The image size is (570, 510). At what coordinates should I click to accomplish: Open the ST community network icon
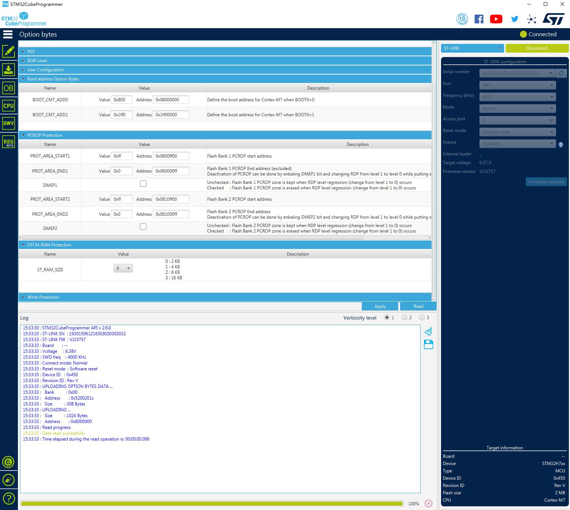coord(532,19)
